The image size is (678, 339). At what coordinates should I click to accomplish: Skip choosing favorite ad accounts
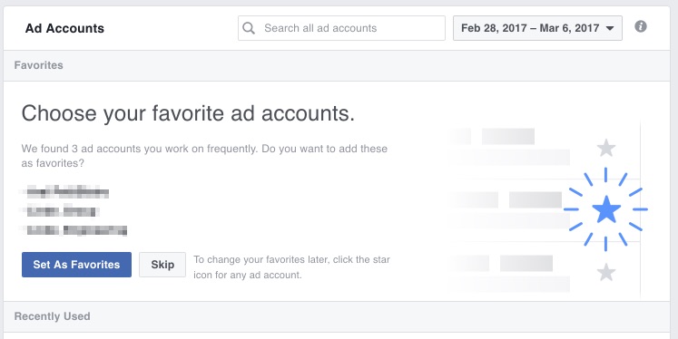tap(162, 265)
